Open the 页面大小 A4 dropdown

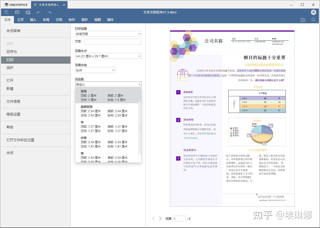(108, 56)
